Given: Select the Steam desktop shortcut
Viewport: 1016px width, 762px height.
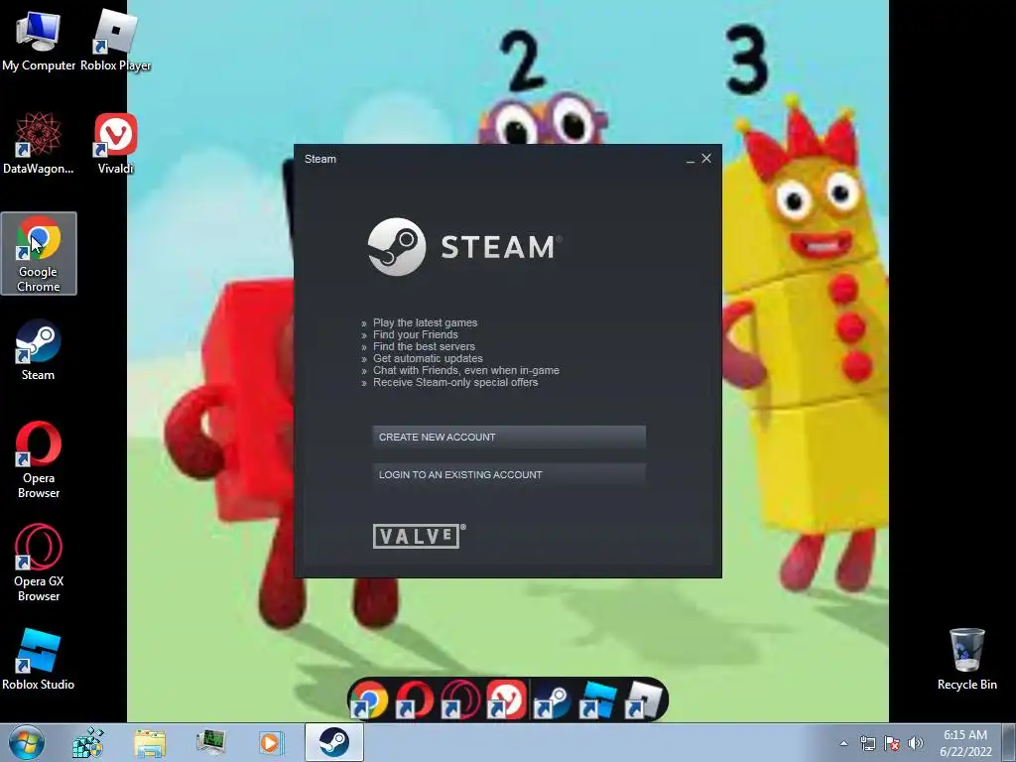Looking at the screenshot, I should click(x=39, y=350).
